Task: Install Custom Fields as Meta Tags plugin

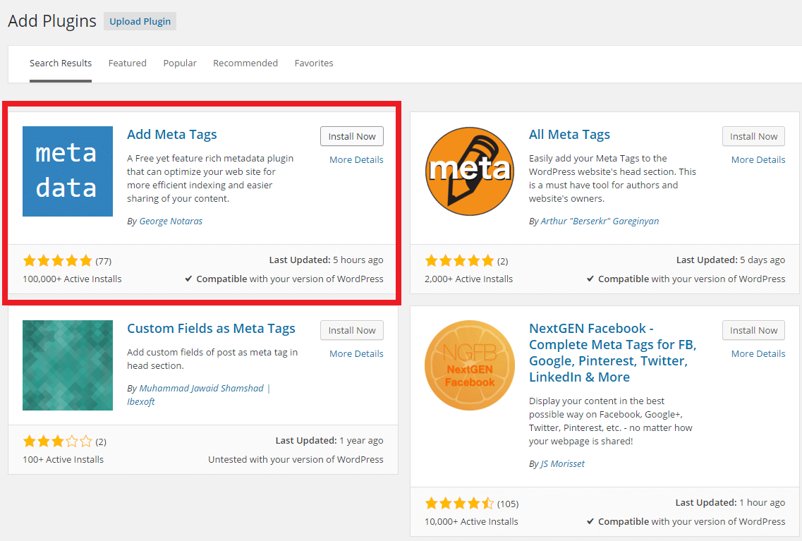Action: point(352,330)
